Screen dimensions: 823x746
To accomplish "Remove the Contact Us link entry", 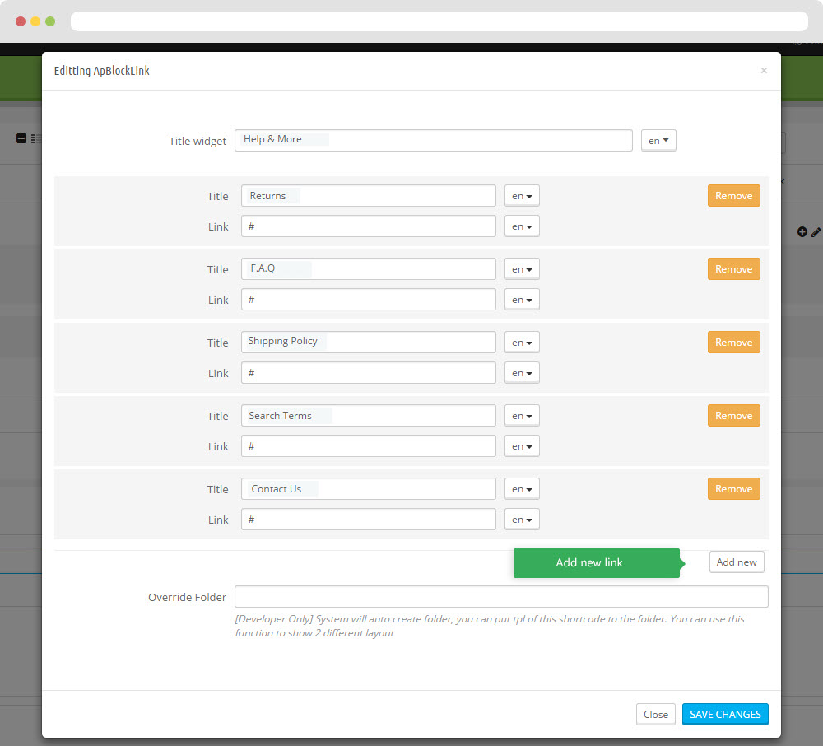I will pyautogui.click(x=733, y=489).
